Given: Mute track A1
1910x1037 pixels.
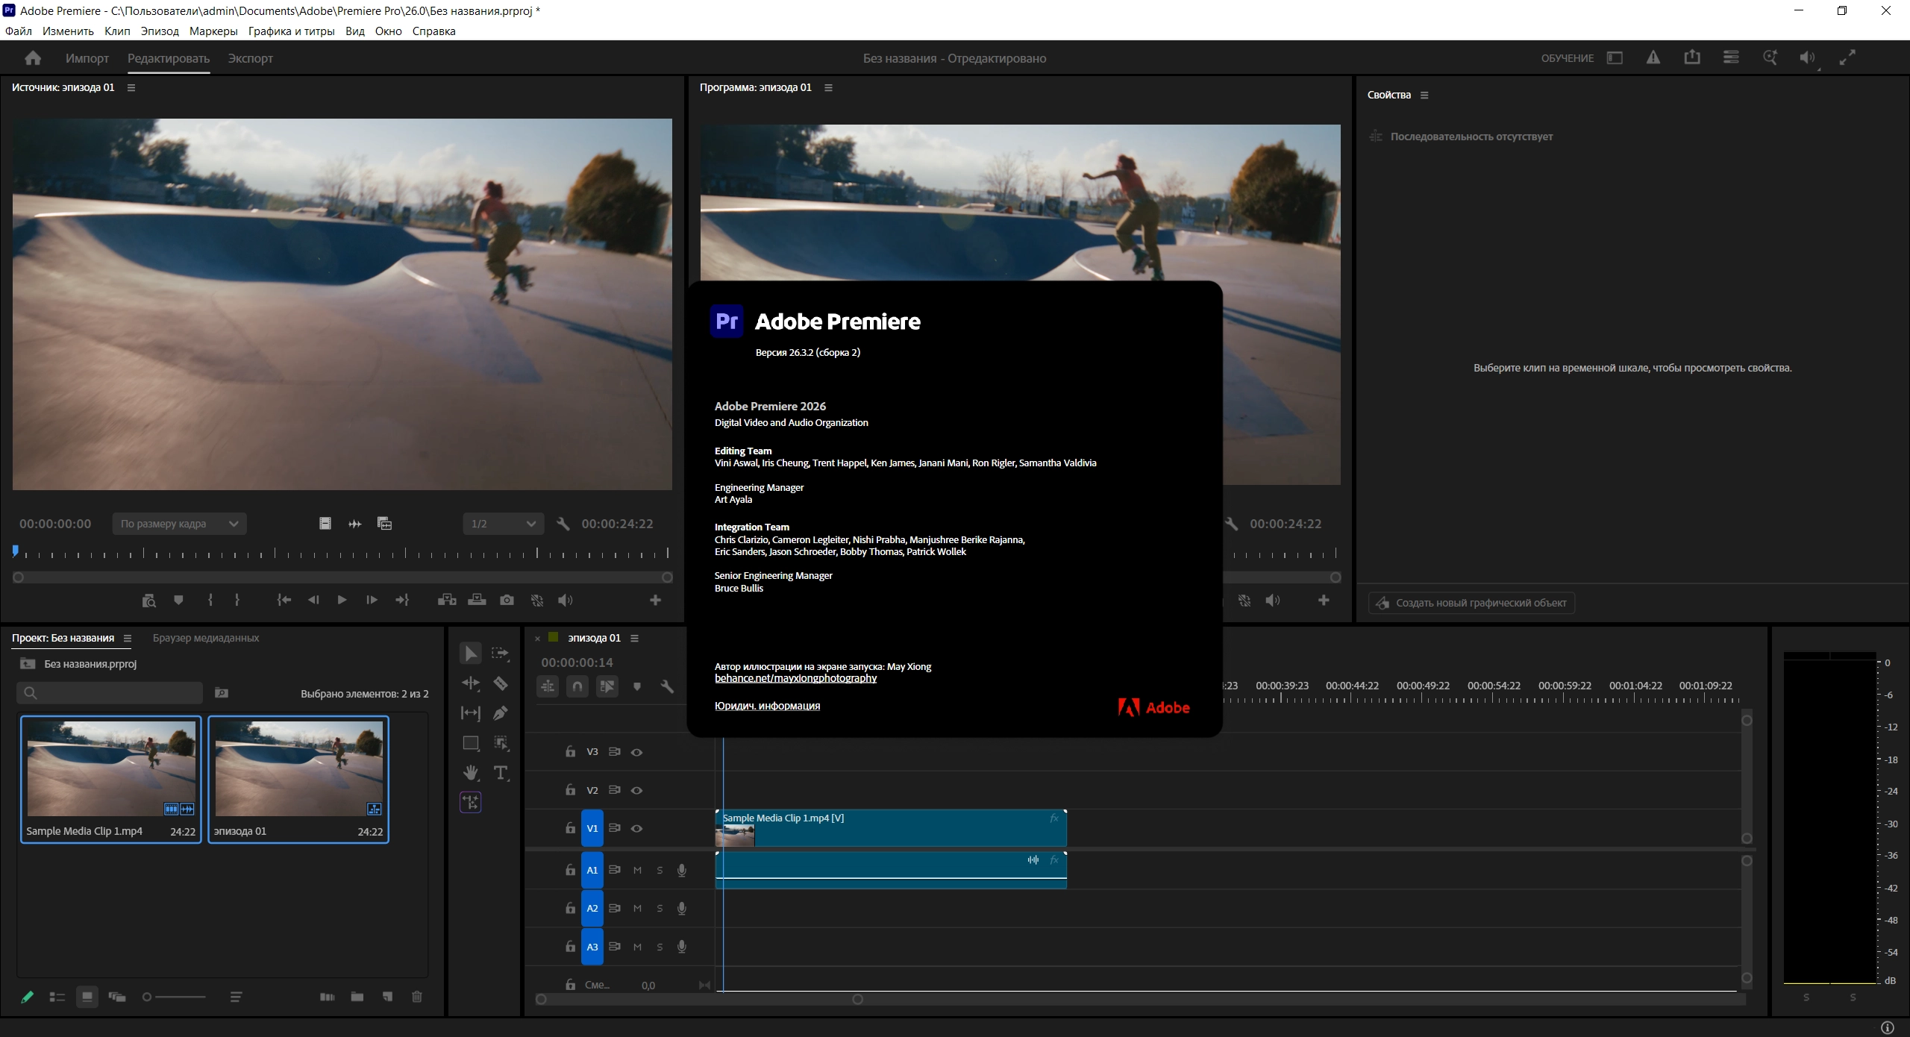Looking at the screenshot, I should (x=637, y=870).
